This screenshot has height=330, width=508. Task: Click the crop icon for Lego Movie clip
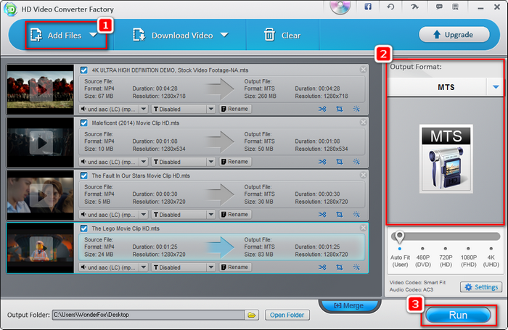339,267
